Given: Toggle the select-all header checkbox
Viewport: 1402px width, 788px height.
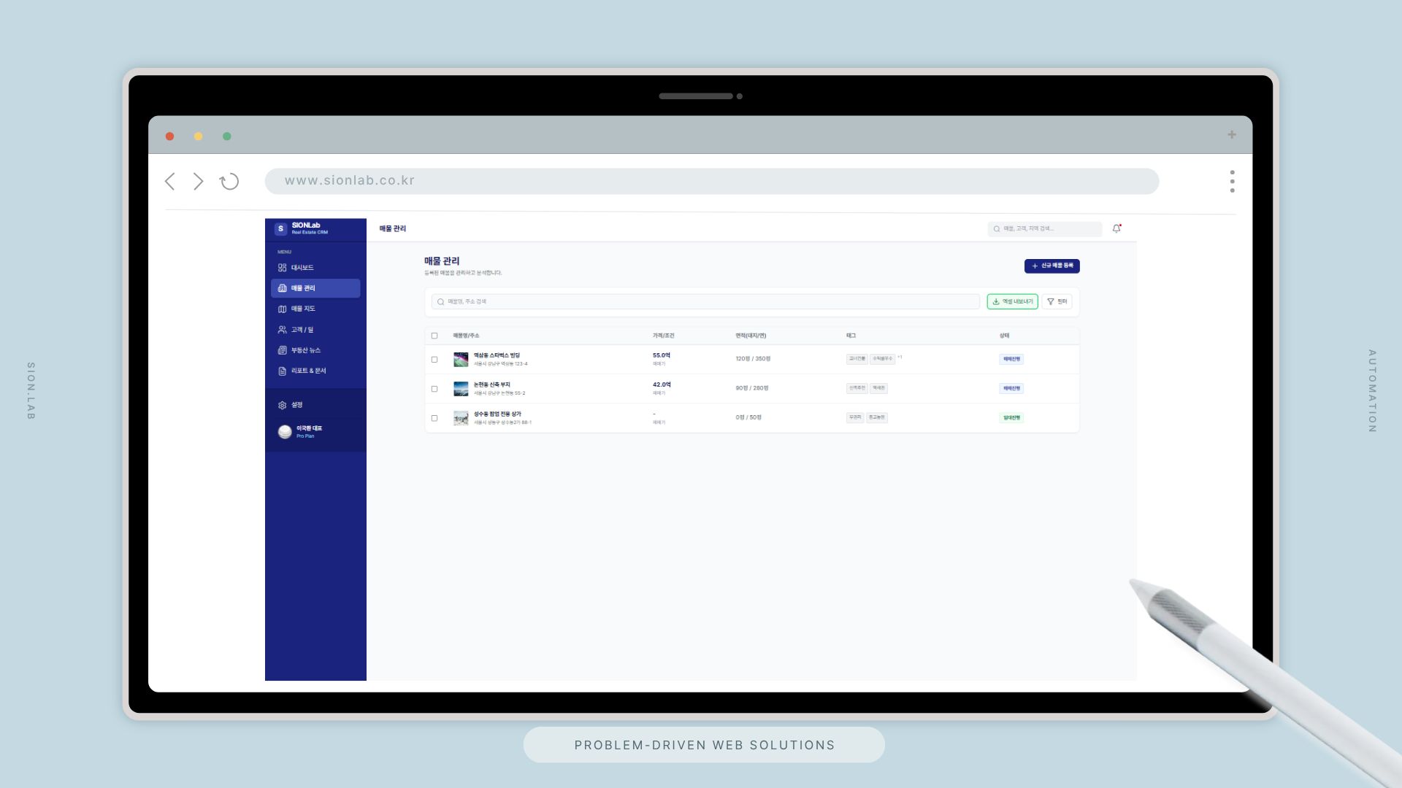Looking at the screenshot, I should (x=434, y=336).
